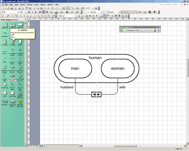Select the U-entity set stencil shape
This screenshot has width=189, height=151.
coord(12,24)
